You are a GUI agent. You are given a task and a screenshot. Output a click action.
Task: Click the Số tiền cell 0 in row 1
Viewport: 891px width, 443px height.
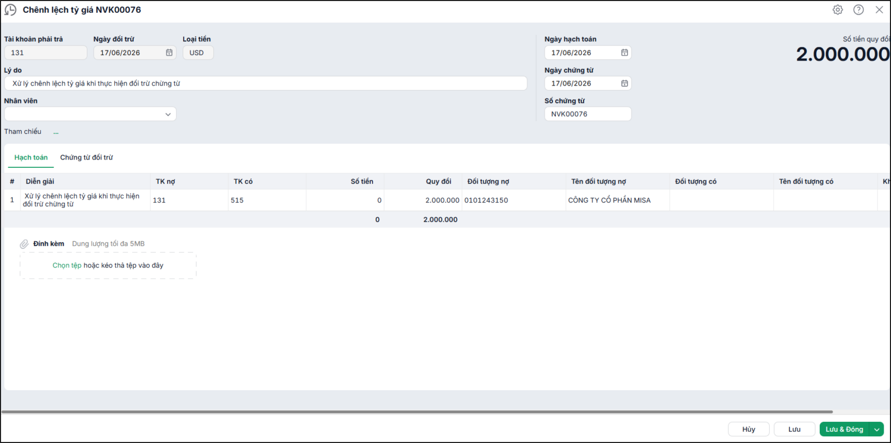(345, 200)
